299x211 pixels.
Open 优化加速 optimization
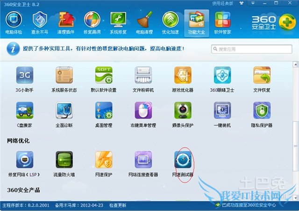click(x=171, y=23)
